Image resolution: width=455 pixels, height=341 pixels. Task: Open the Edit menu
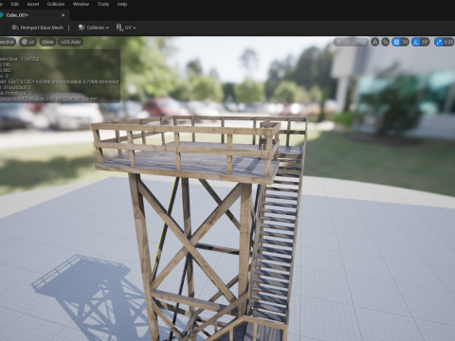tap(15, 4)
